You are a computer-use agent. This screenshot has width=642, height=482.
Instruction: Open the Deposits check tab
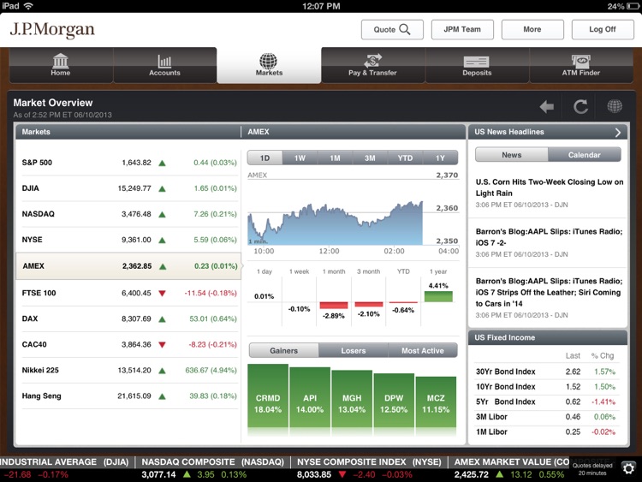477,65
